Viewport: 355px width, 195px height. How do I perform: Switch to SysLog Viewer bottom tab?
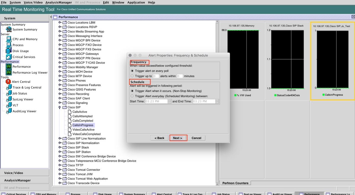250,194
